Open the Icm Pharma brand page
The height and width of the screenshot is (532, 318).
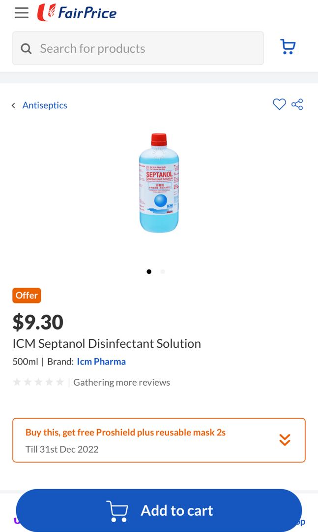pyautogui.click(x=101, y=361)
